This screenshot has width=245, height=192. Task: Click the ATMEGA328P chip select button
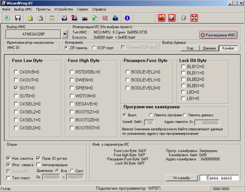(33, 34)
